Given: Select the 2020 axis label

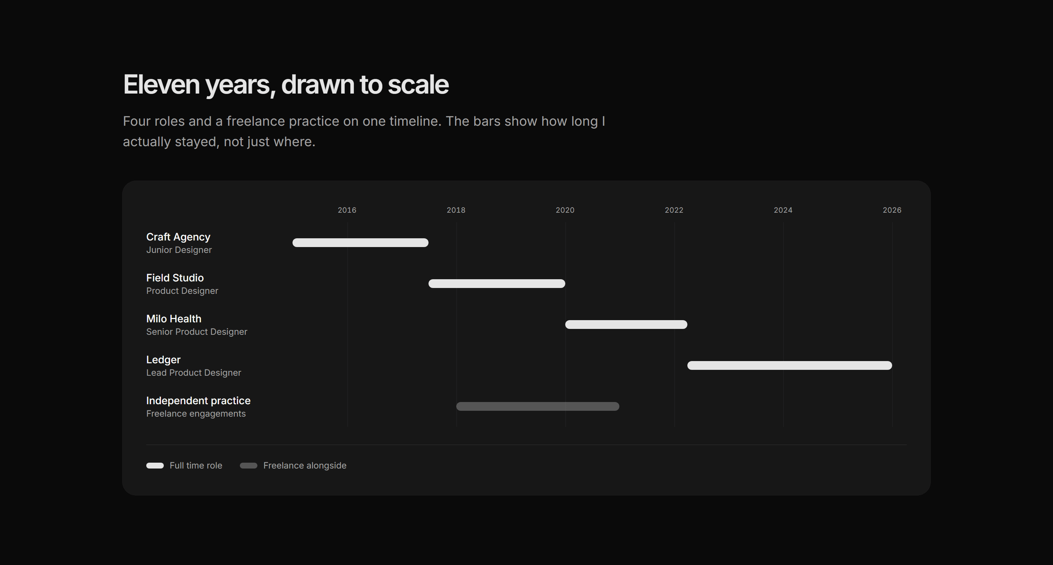Looking at the screenshot, I should tap(565, 210).
